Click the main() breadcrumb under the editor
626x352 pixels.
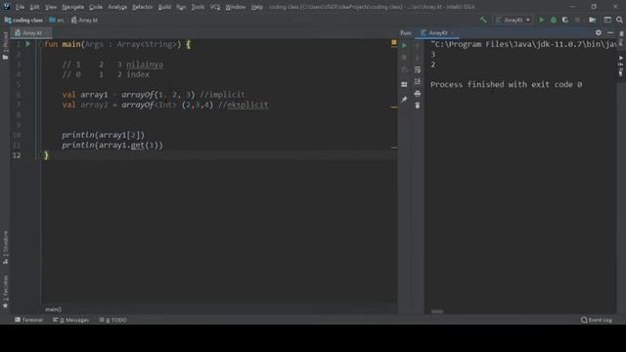point(53,309)
